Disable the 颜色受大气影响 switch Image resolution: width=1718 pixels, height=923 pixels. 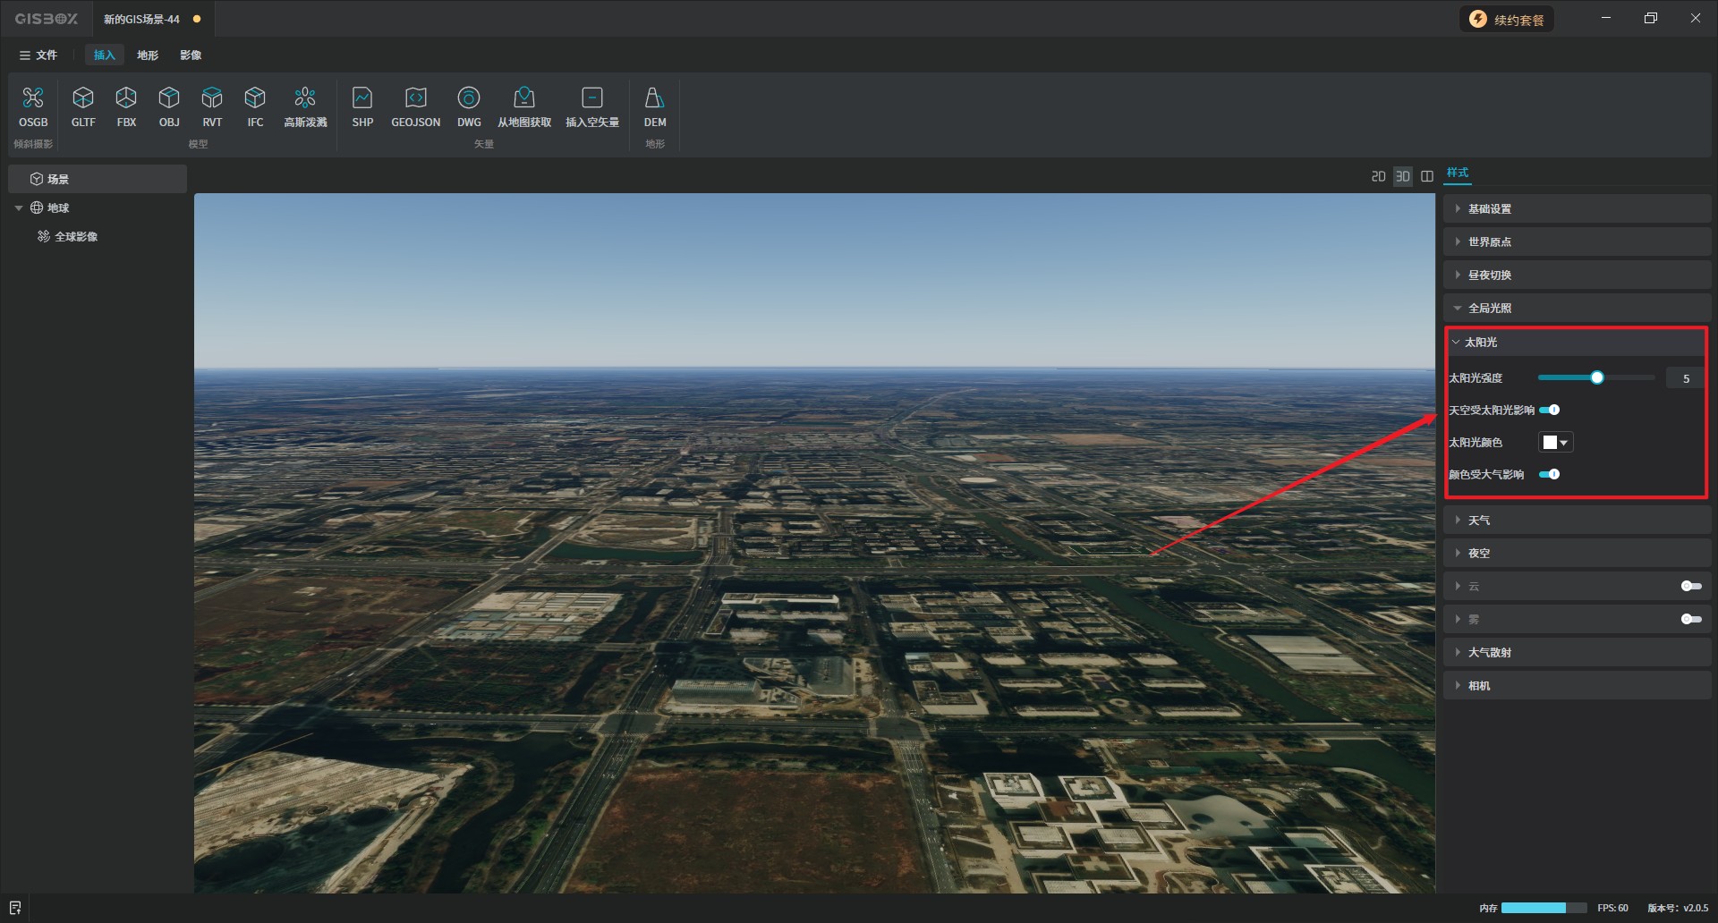point(1550,474)
